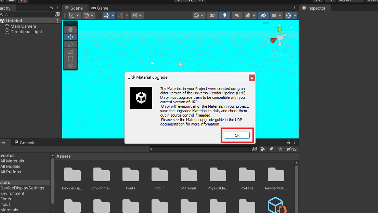Click the search-by-label tag icon

(x=272, y=149)
